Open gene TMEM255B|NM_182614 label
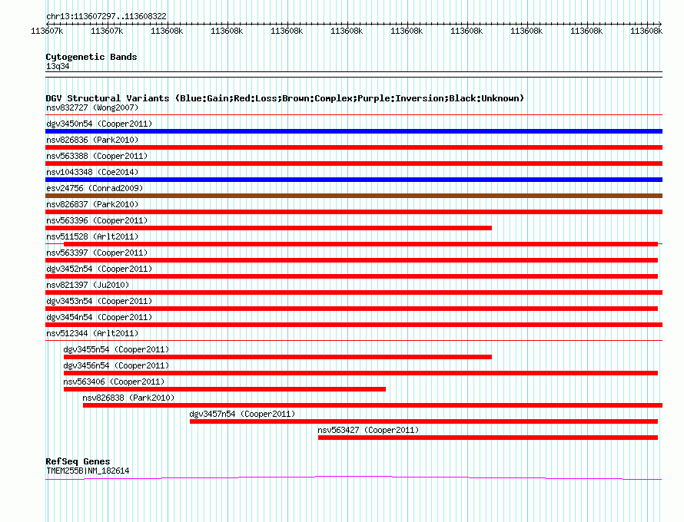Screen dimensions: 684x522 coord(88,471)
